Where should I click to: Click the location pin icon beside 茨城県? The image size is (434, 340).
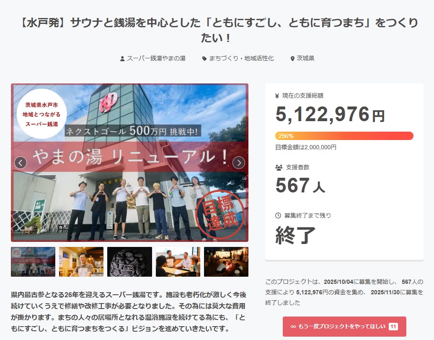[292, 59]
